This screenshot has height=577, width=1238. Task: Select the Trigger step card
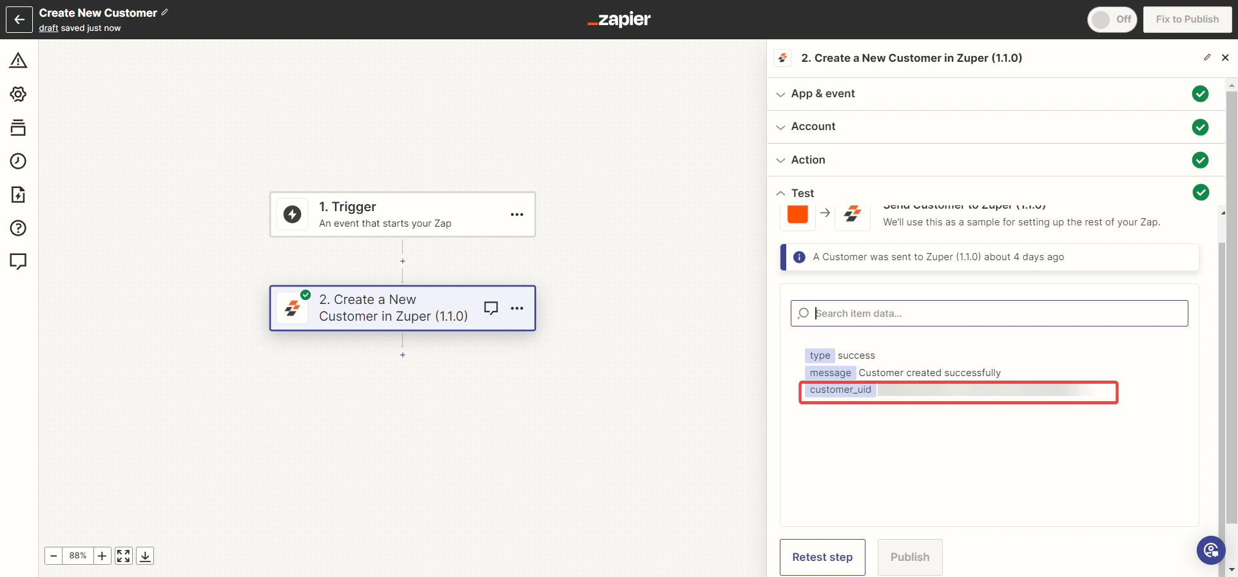403,214
